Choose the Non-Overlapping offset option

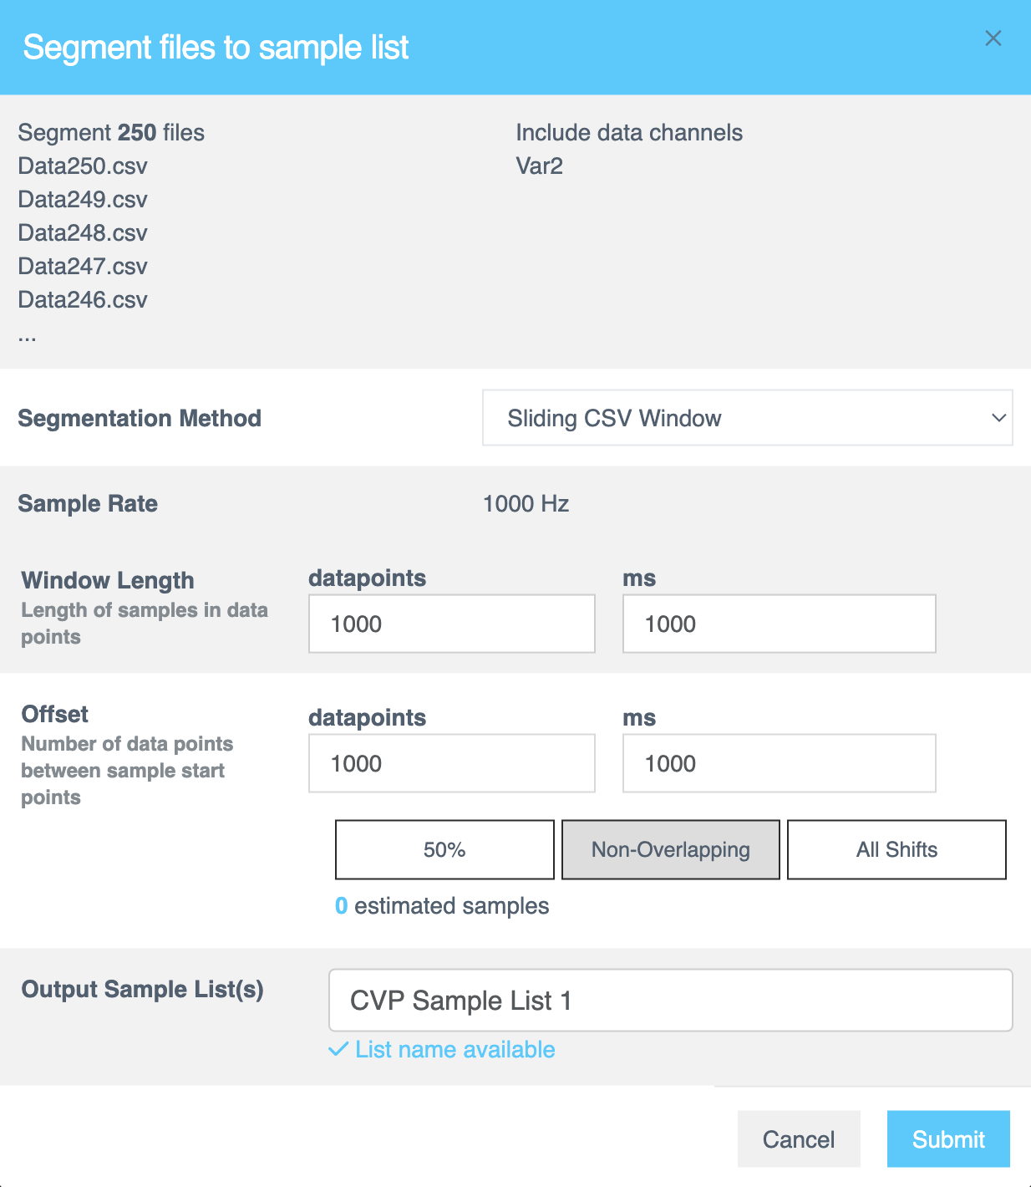point(670,849)
